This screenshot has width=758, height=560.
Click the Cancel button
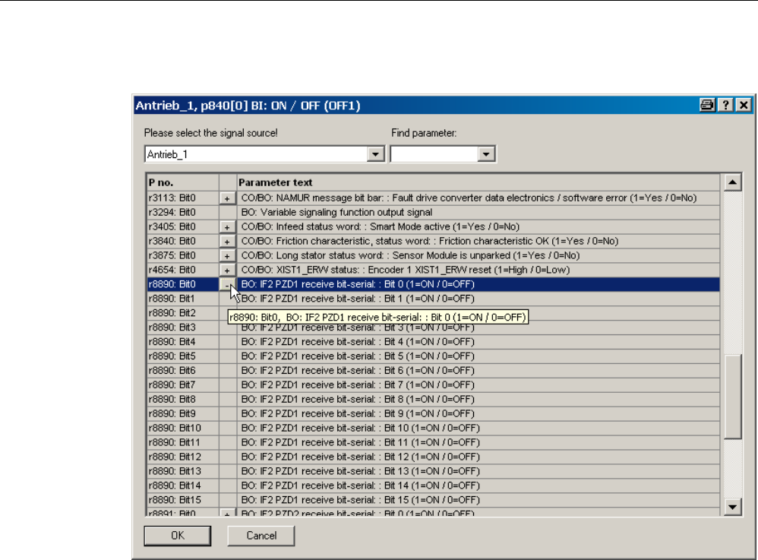(261, 536)
